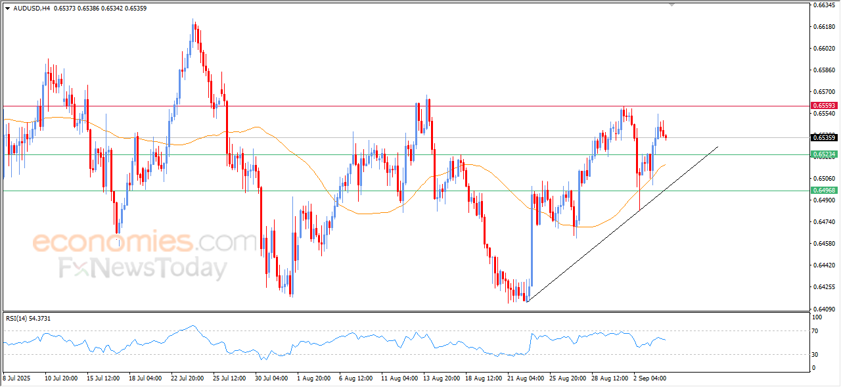Click the 6 Aug 12:00 time label
The height and width of the screenshot is (387, 841).
click(x=355, y=378)
